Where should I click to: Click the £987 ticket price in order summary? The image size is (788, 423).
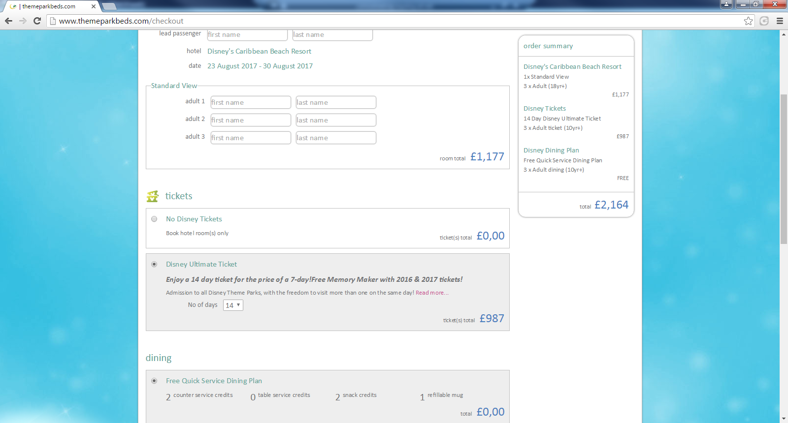point(623,136)
